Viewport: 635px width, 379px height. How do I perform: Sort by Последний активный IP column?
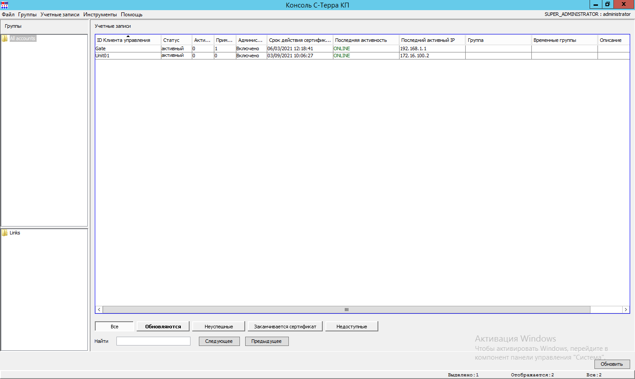pyautogui.click(x=432, y=40)
